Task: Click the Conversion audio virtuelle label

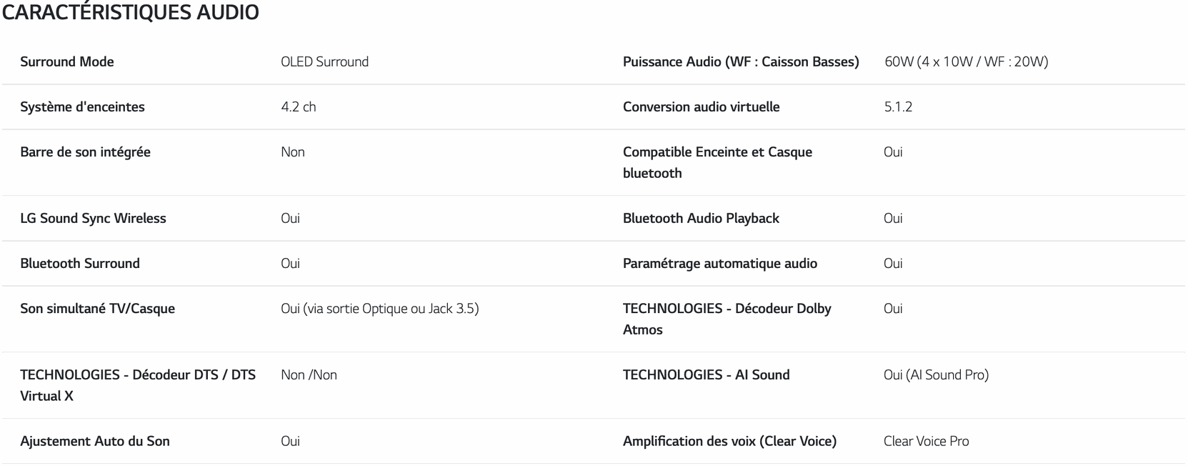Action: tap(701, 107)
